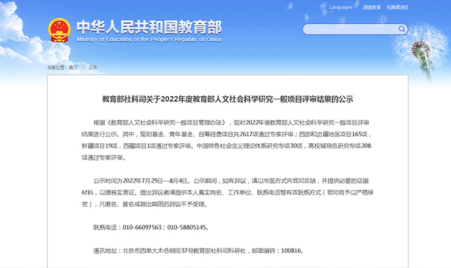Screen dimensions: 451x268
Task: Click the breadcrumb arrow between 首页 and 公开
Action: click(x=83, y=67)
